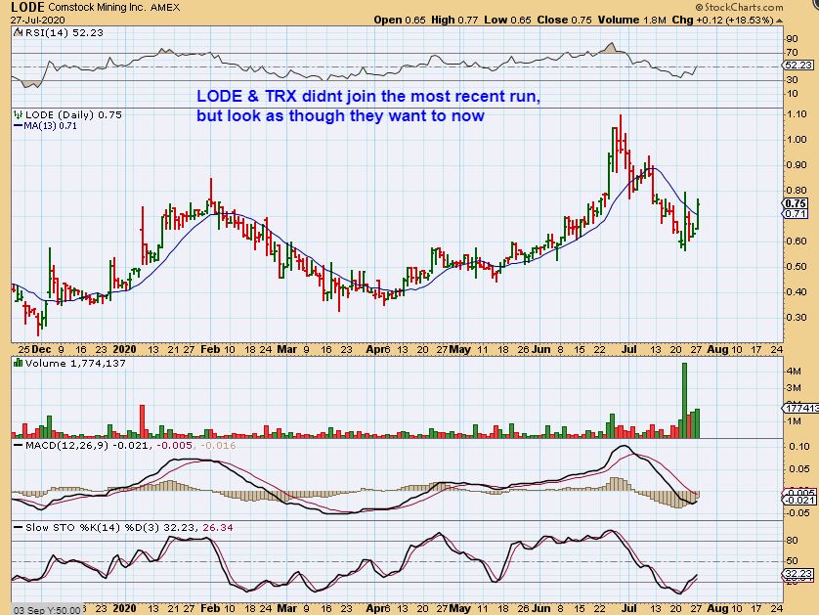
Task: Click the 'MA(13) 0.71' legend text
Action: click(x=50, y=126)
